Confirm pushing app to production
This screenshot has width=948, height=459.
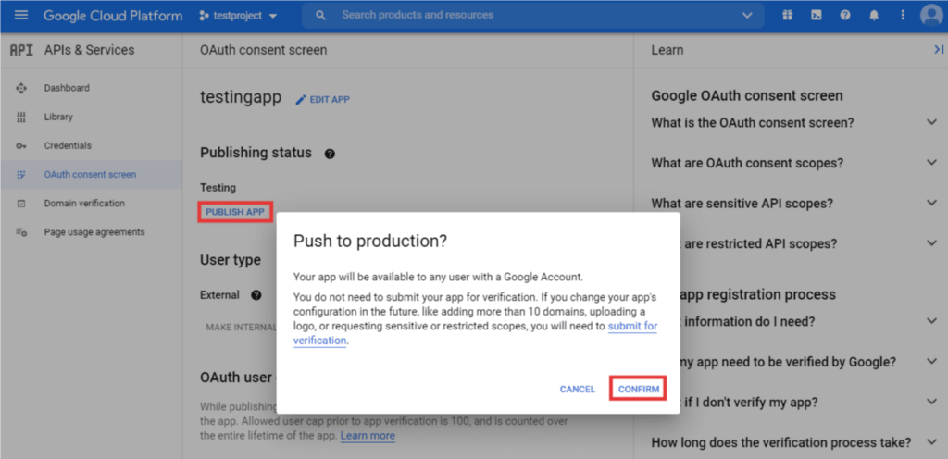pos(639,390)
